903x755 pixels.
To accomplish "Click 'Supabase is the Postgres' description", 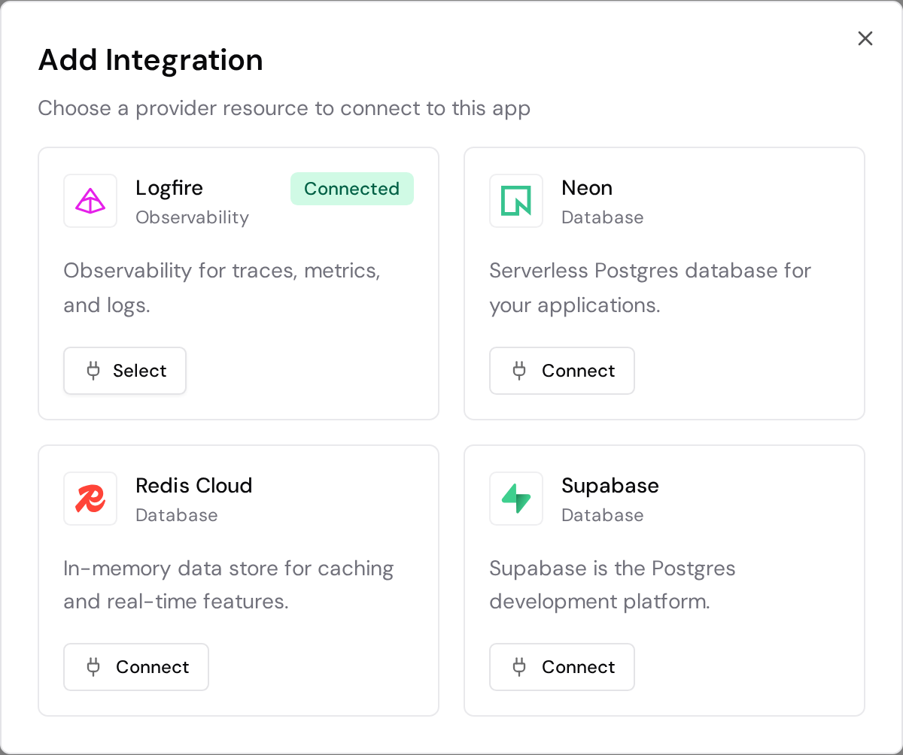I will (x=613, y=585).
